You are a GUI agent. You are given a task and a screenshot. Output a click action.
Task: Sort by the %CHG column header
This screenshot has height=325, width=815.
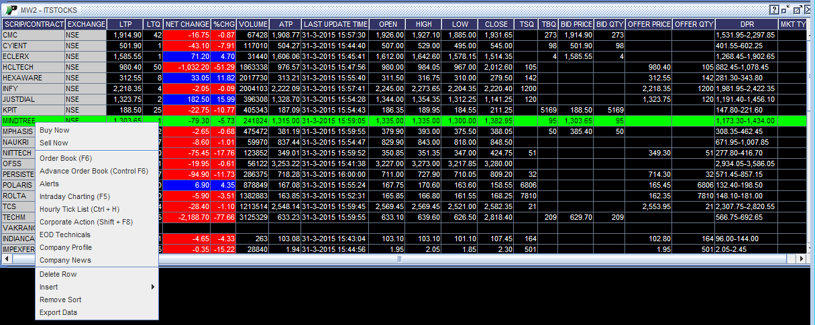coord(224,24)
